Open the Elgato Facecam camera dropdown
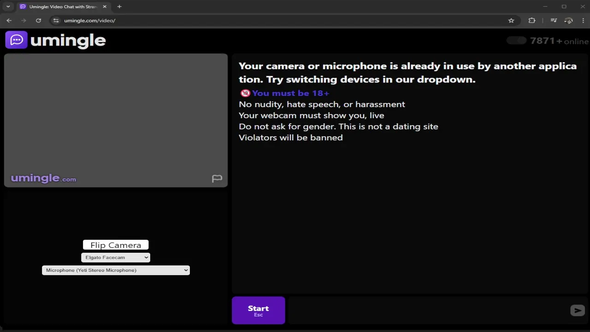This screenshot has height=332, width=590. click(x=116, y=257)
